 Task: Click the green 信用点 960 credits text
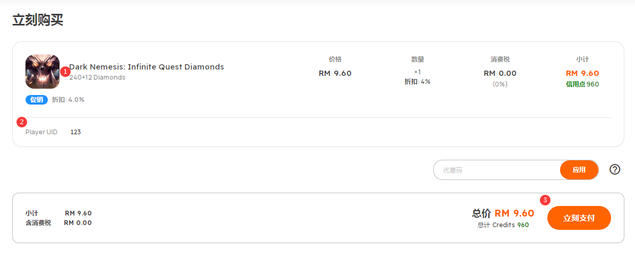pos(582,84)
